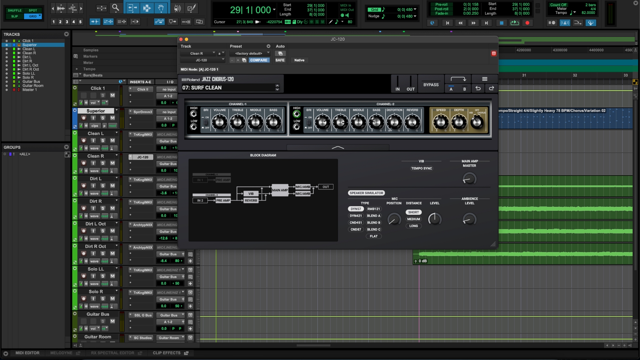Click the Return to Zero button
The image size is (640, 360).
point(447,23)
